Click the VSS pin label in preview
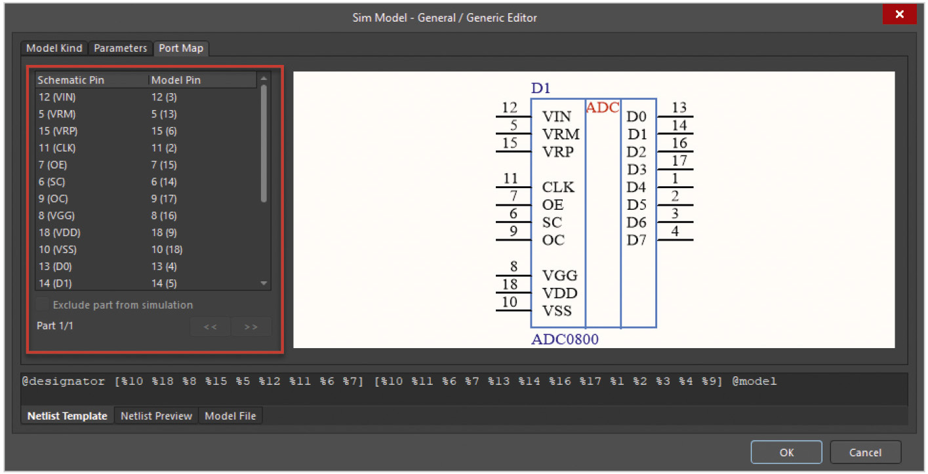Screen dimensions: 928x474 pyautogui.click(x=557, y=311)
